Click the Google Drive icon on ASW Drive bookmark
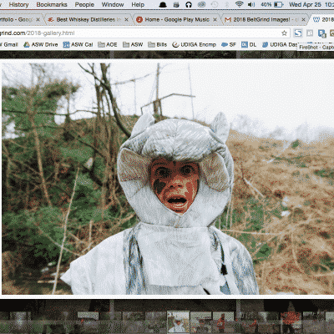The width and height of the screenshot is (334, 334). tap(27, 44)
